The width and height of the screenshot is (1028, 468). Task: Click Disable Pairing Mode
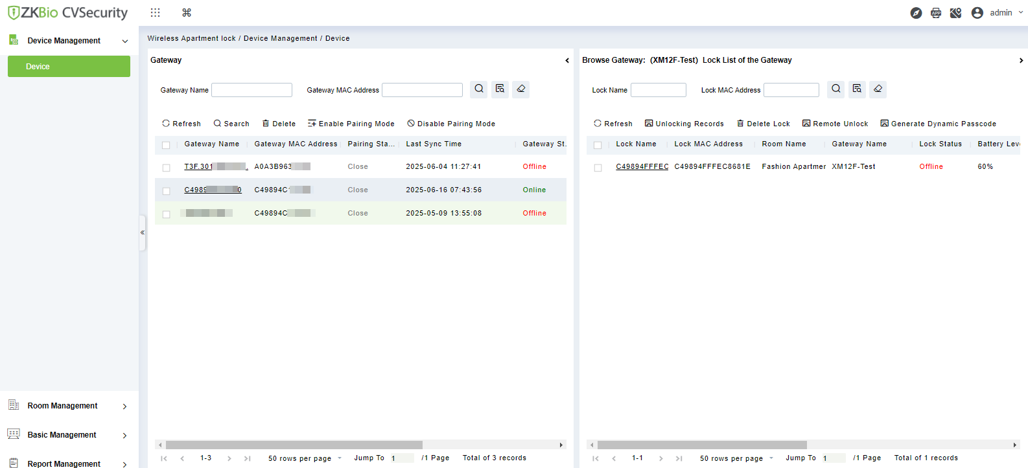click(x=451, y=124)
